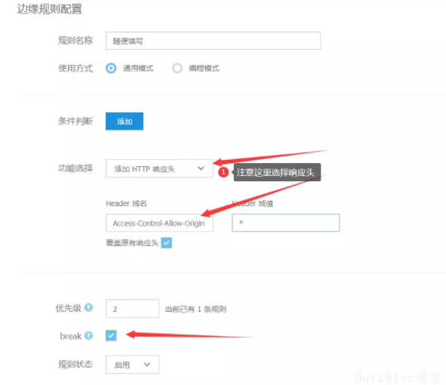
Task: Uncheck the break checkbox
Action: [111, 335]
